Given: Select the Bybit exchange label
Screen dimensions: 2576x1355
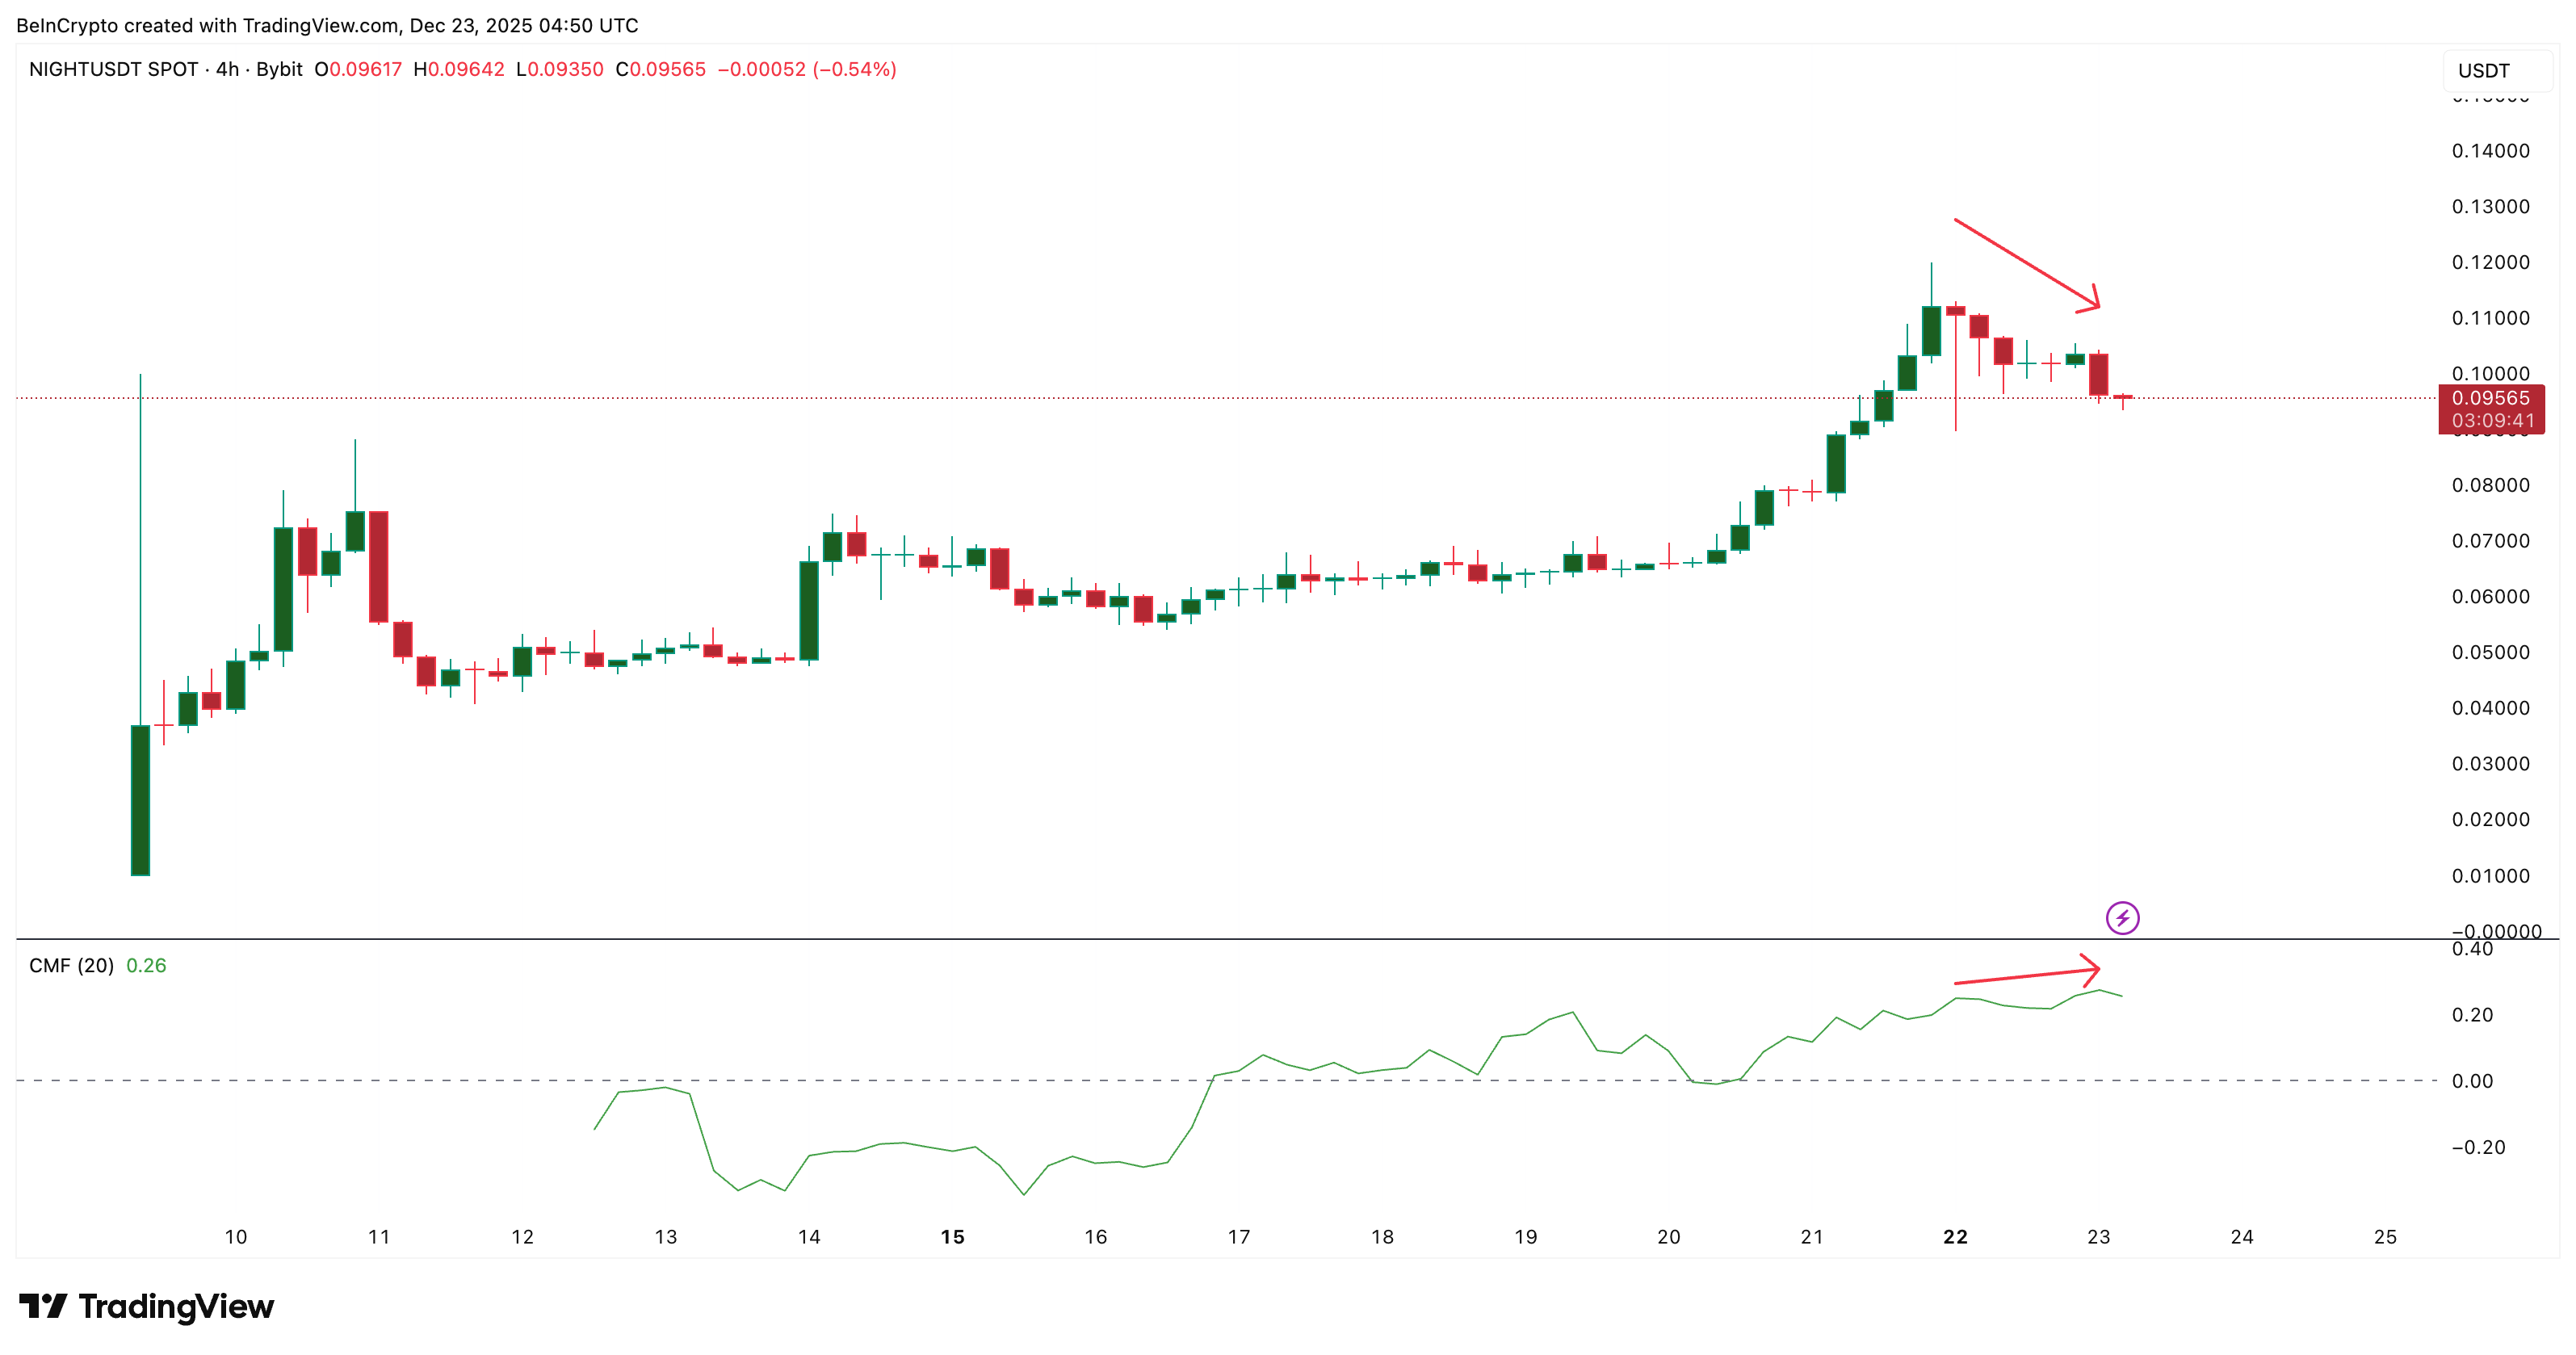Looking at the screenshot, I should (282, 70).
